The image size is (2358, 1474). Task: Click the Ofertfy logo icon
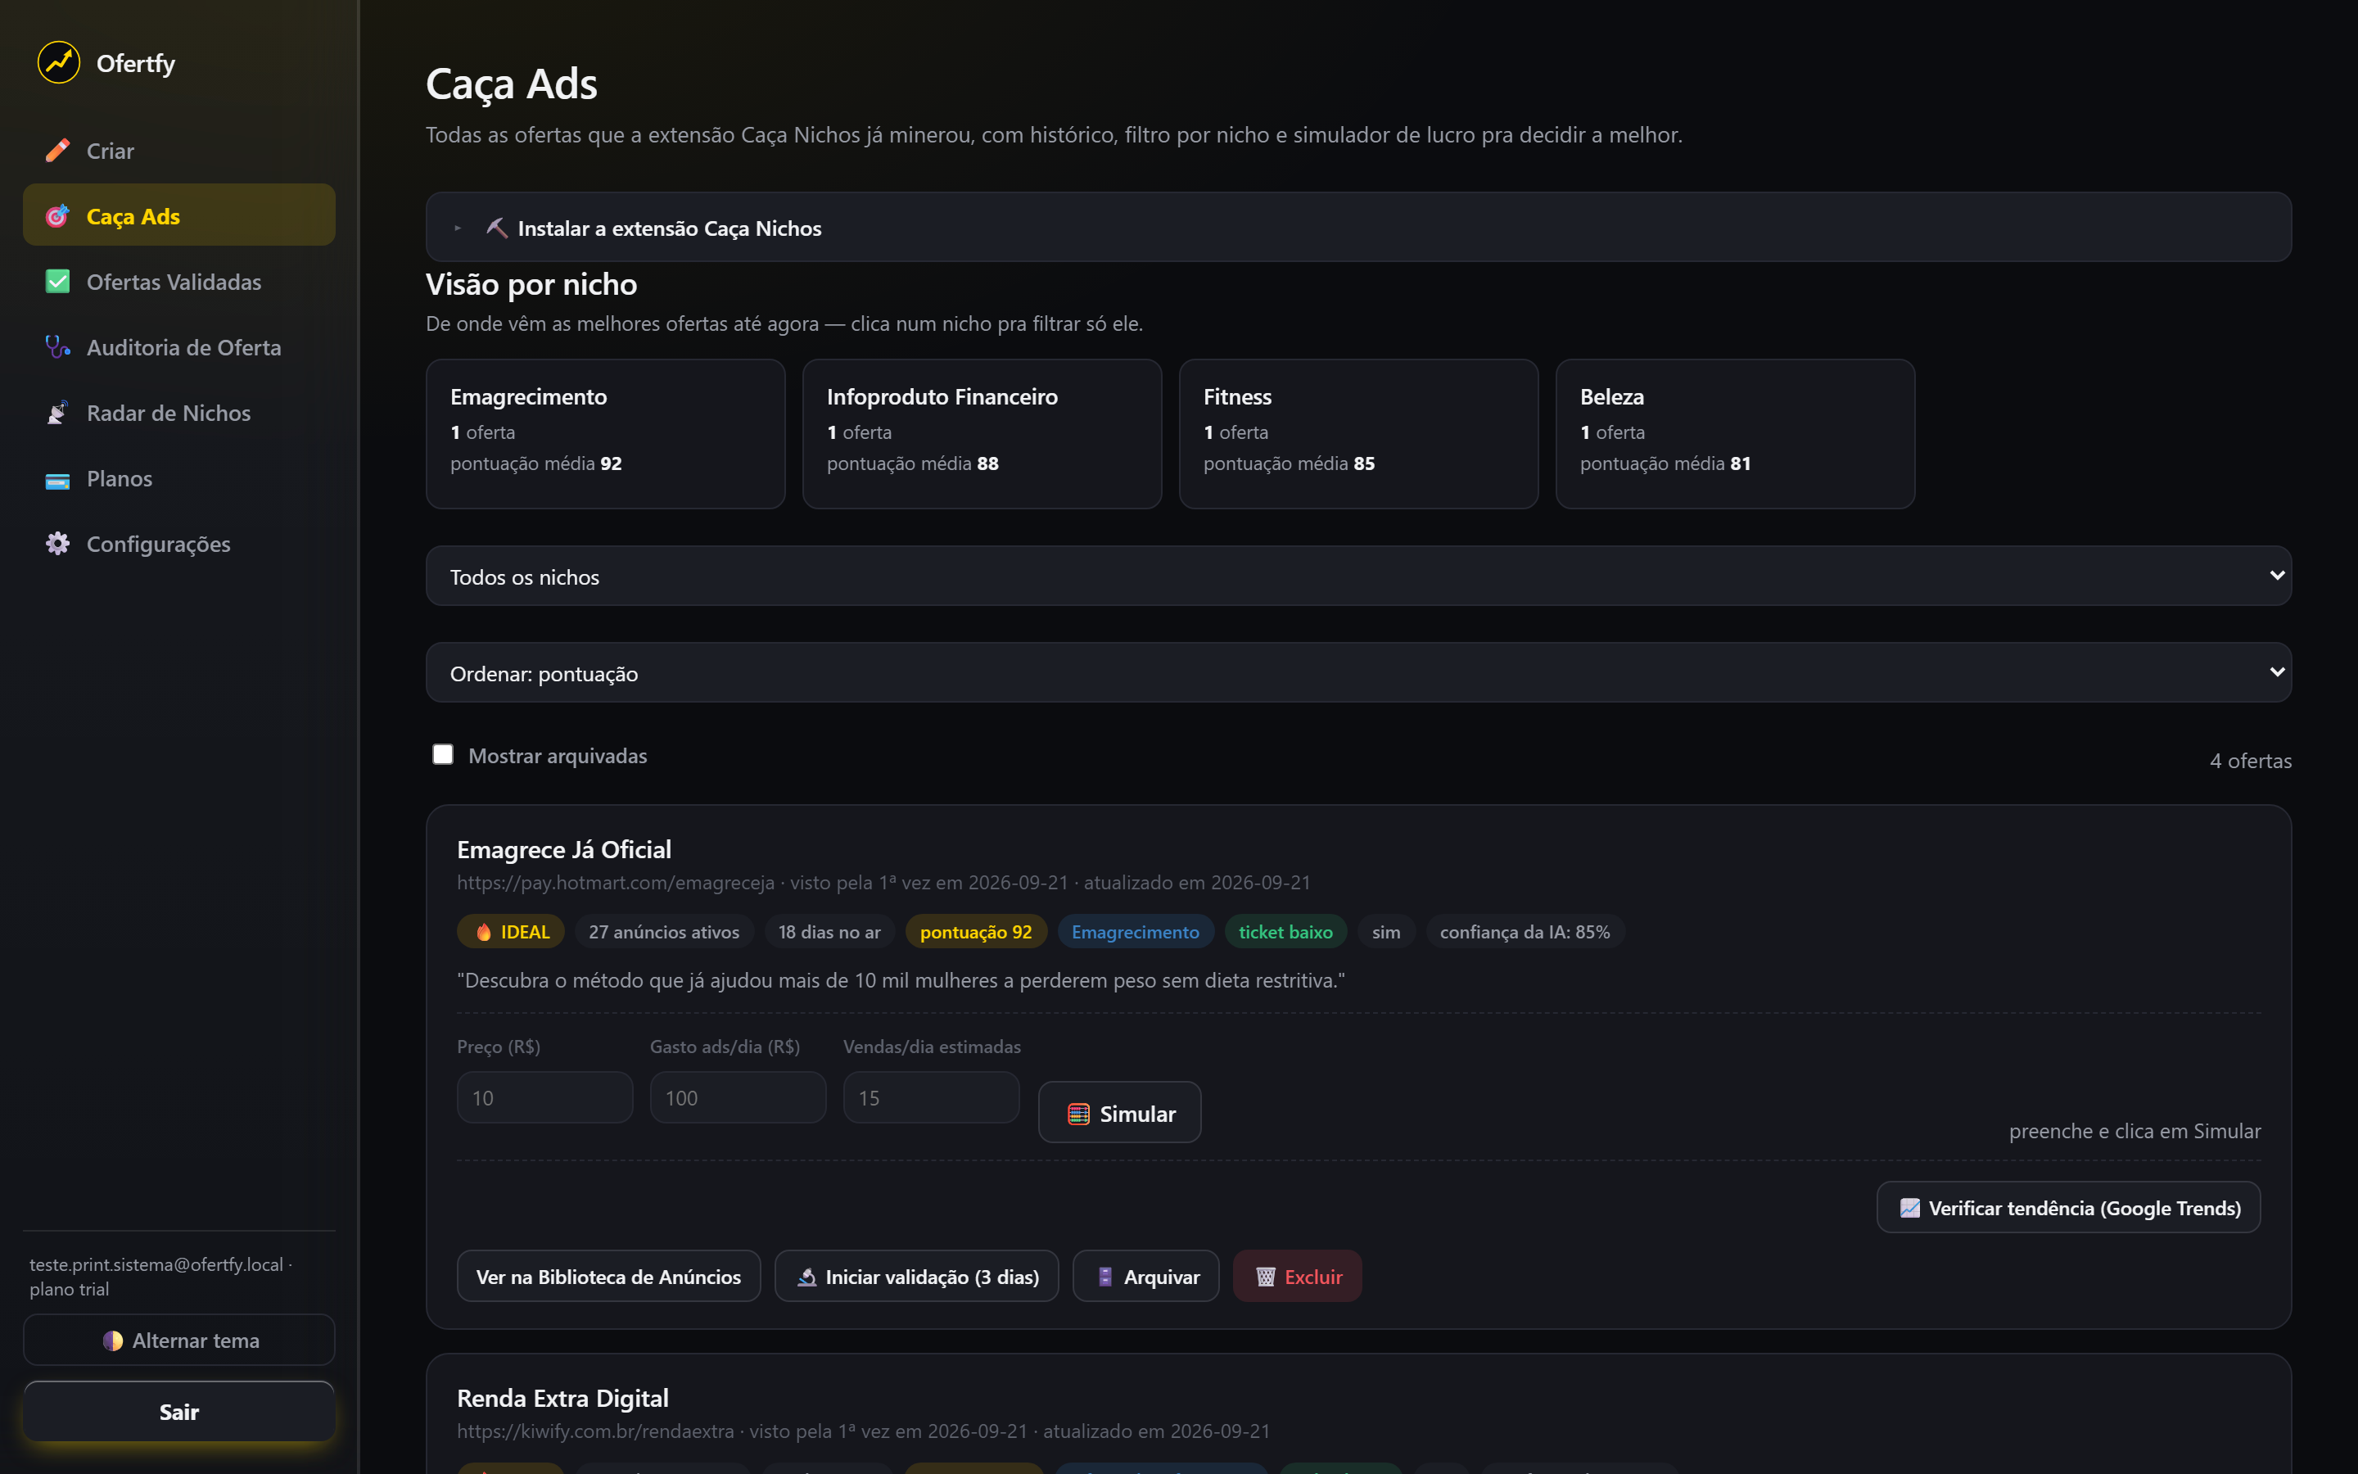(x=58, y=62)
